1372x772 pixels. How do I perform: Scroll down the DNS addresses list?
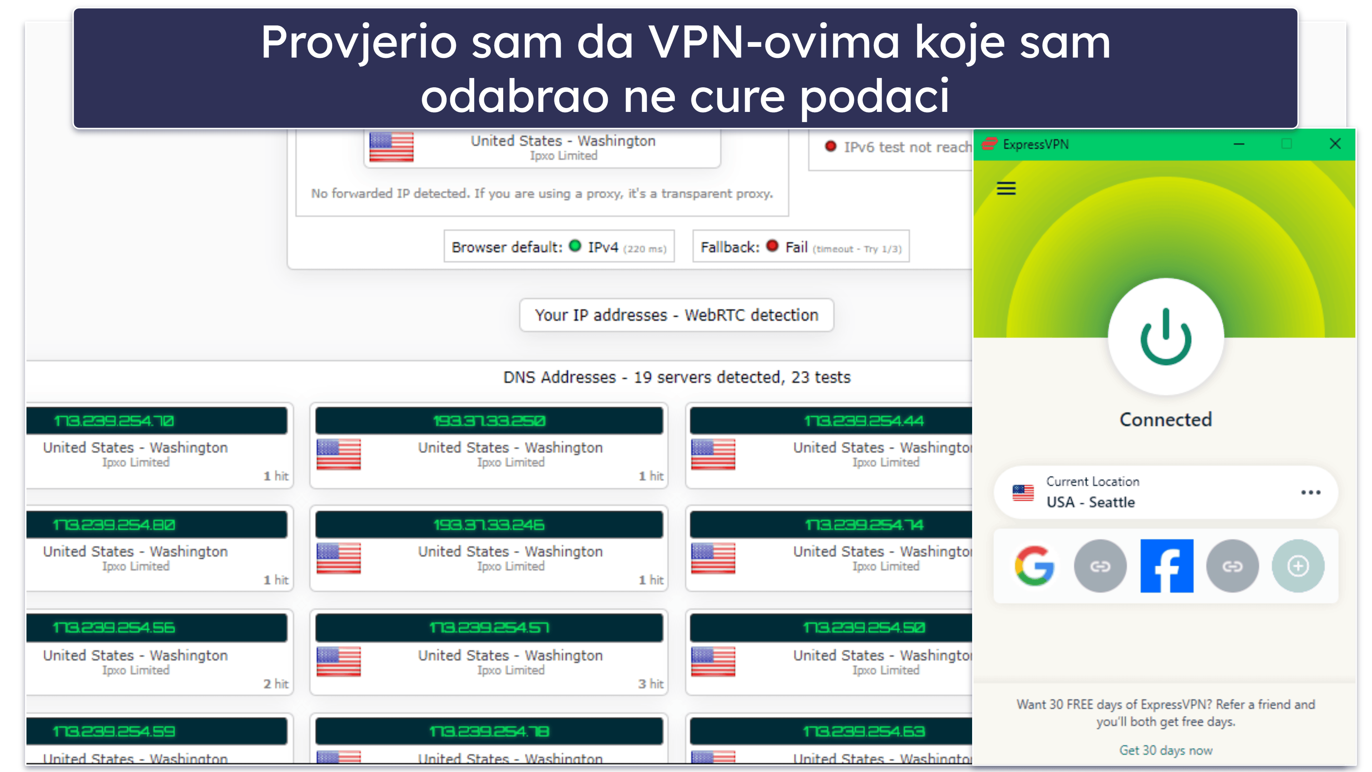point(499,566)
